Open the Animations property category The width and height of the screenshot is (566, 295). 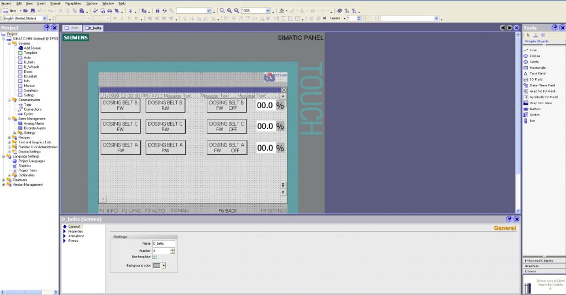(76, 236)
